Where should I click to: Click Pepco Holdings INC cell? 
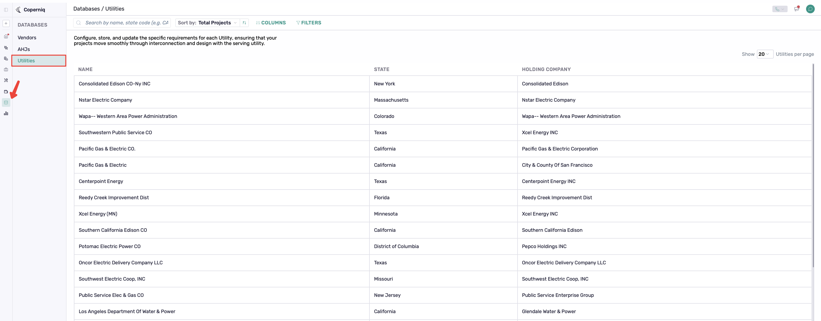pyautogui.click(x=665, y=246)
